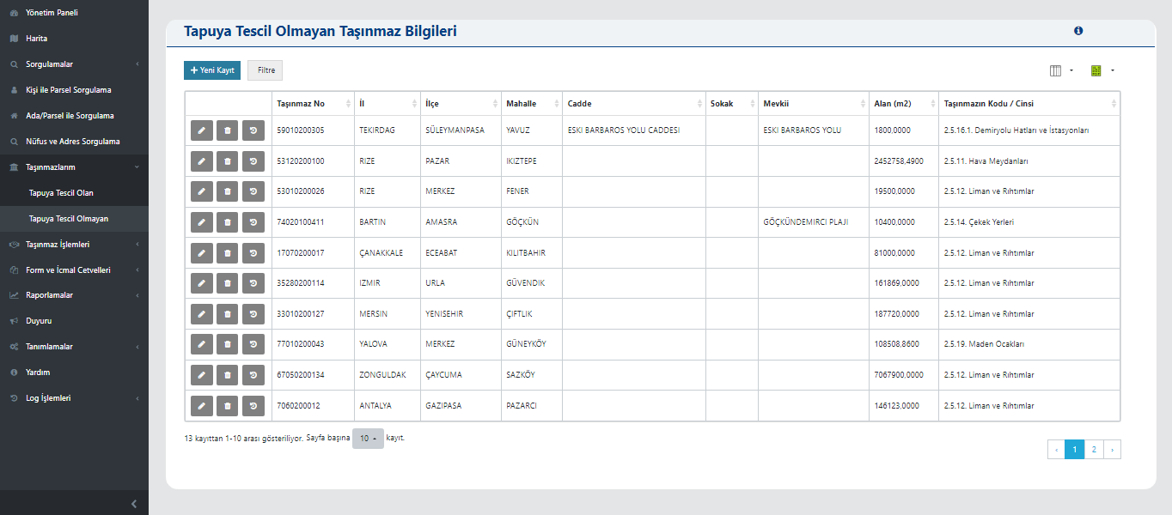Open Harita from the sidebar
1172x515 pixels.
coord(36,39)
